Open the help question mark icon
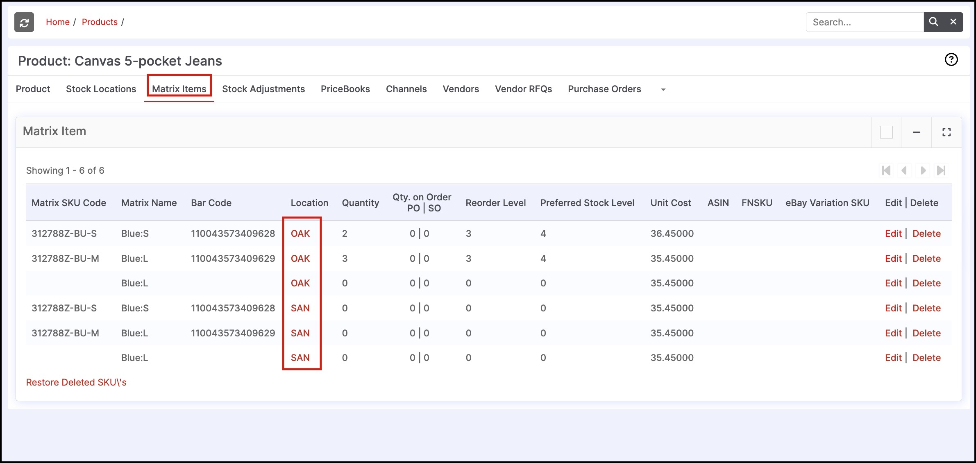The width and height of the screenshot is (976, 463). 951,60
